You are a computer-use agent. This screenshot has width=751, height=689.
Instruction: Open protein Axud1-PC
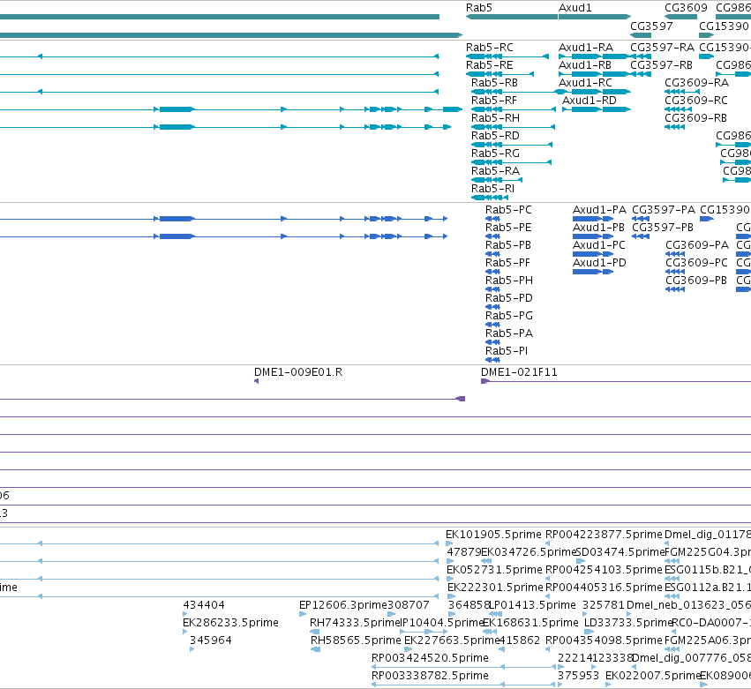pyautogui.click(x=599, y=245)
